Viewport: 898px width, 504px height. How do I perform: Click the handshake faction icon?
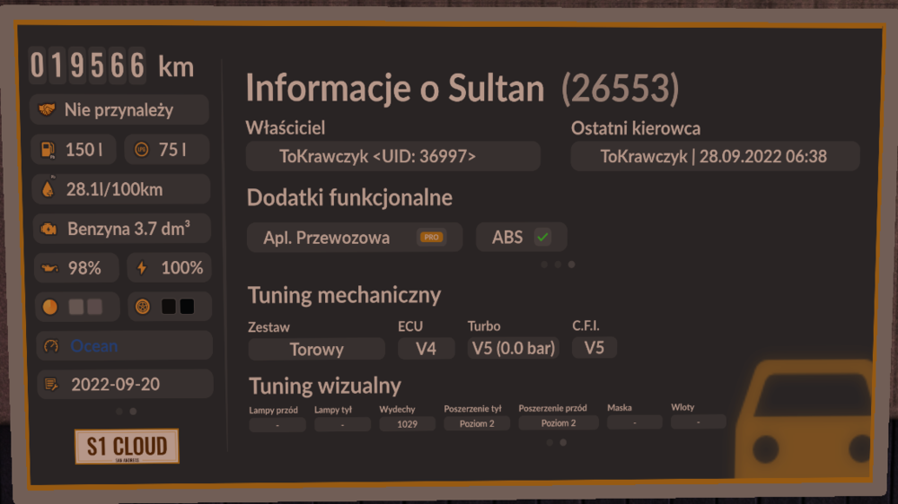click(47, 109)
